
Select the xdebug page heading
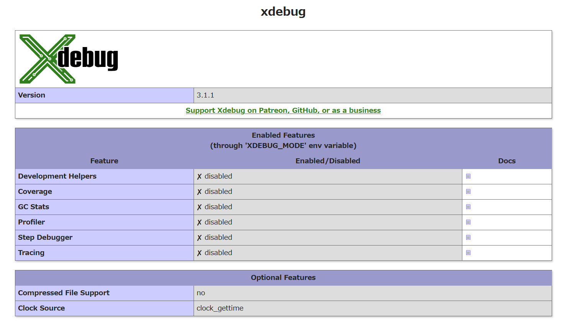click(283, 11)
